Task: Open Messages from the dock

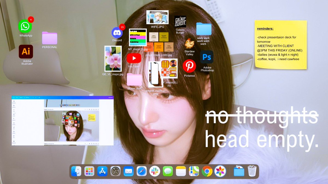Action: click(168, 171)
